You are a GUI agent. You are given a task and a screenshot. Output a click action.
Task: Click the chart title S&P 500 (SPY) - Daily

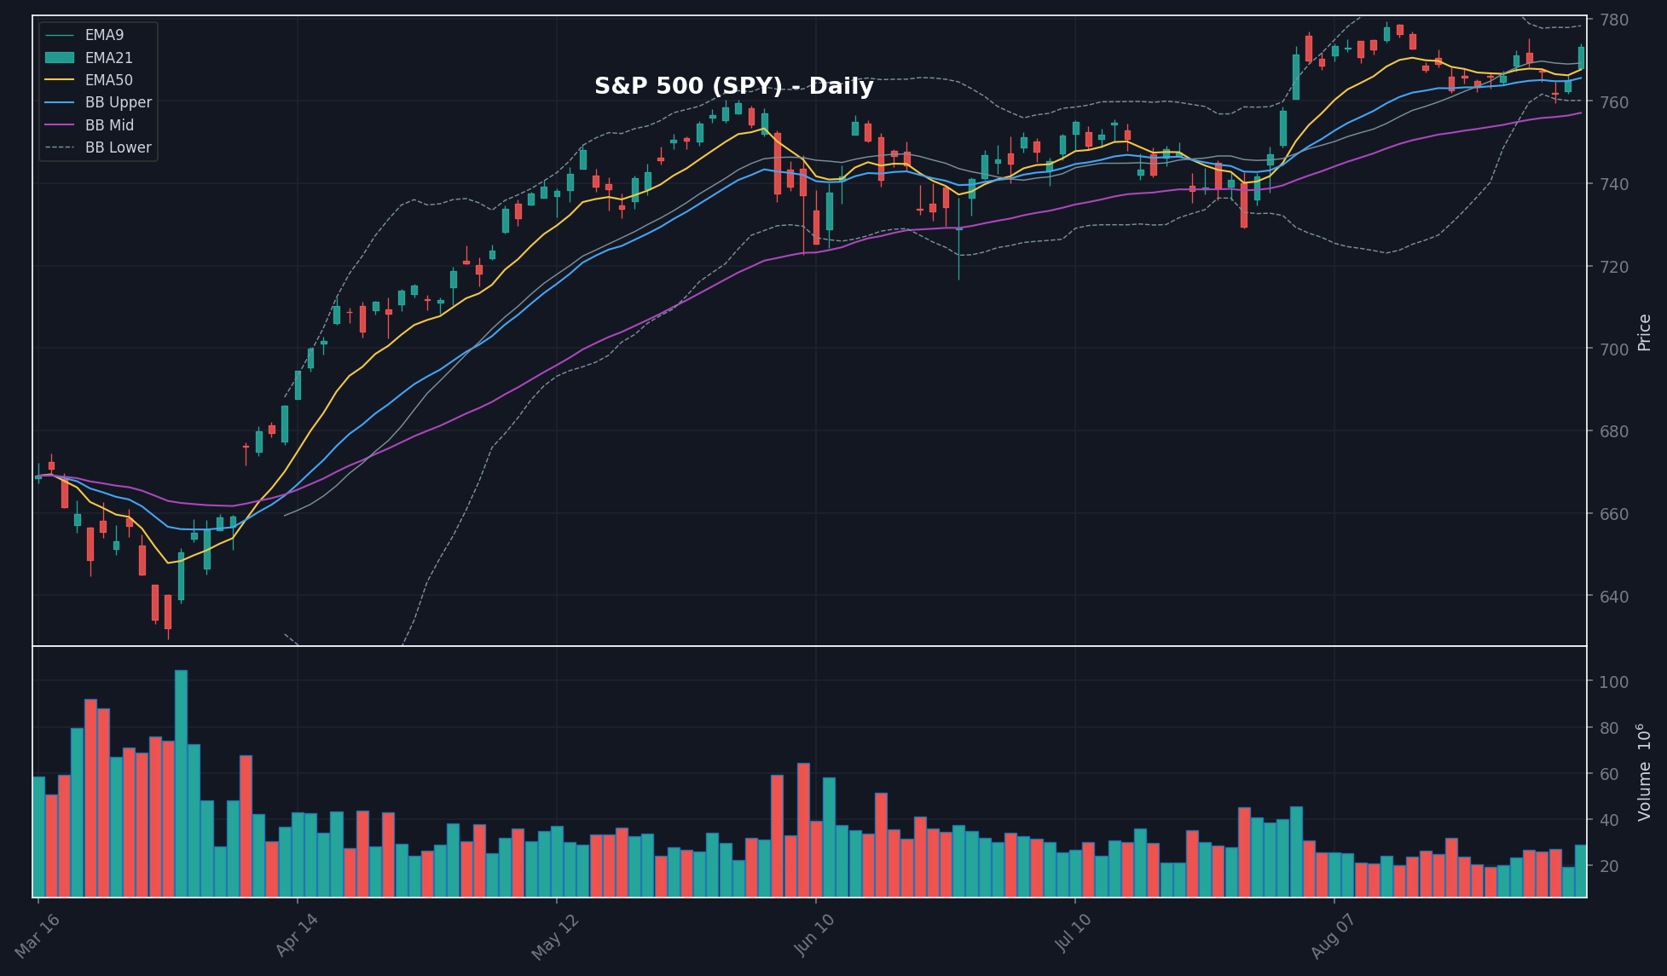[x=733, y=87]
